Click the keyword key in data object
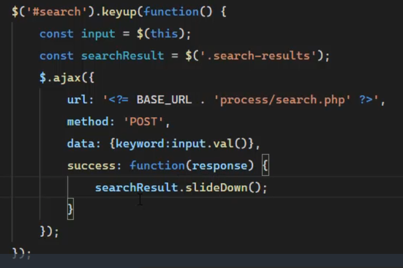This screenshot has height=268, width=403. pyautogui.click(x=140, y=144)
